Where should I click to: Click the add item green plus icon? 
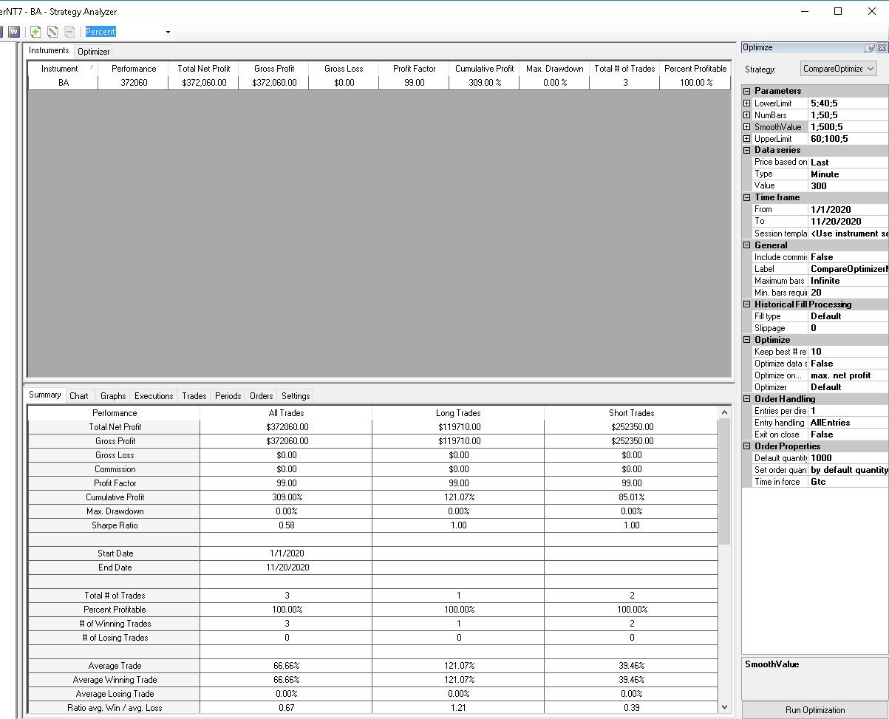35,32
